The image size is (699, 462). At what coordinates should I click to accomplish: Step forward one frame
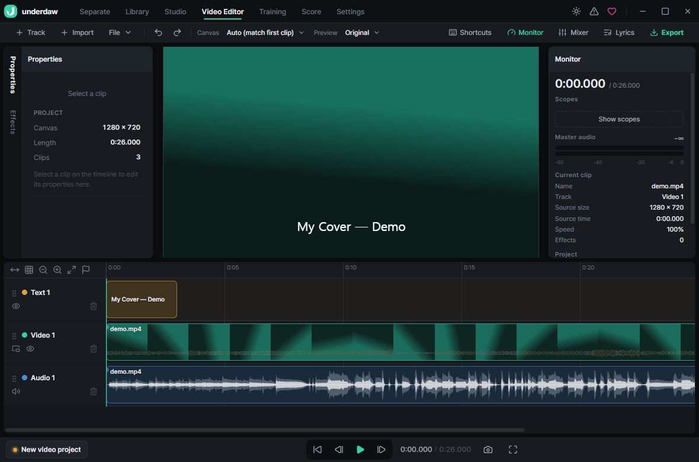coord(381,450)
